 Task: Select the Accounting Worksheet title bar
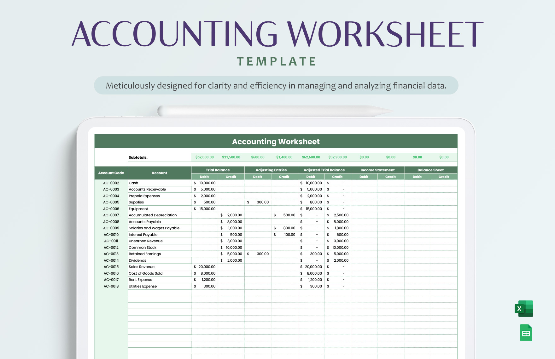click(x=275, y=142)
